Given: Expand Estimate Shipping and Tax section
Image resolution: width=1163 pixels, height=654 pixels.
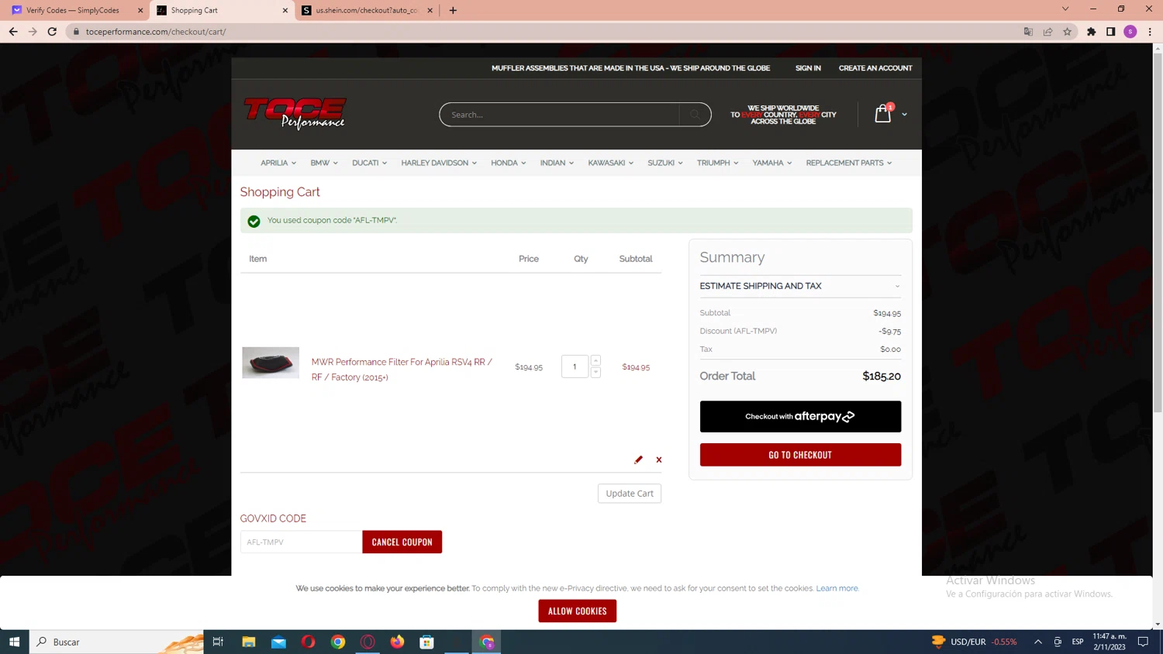Looking at the screenshot, I should (x=800, y=286).
